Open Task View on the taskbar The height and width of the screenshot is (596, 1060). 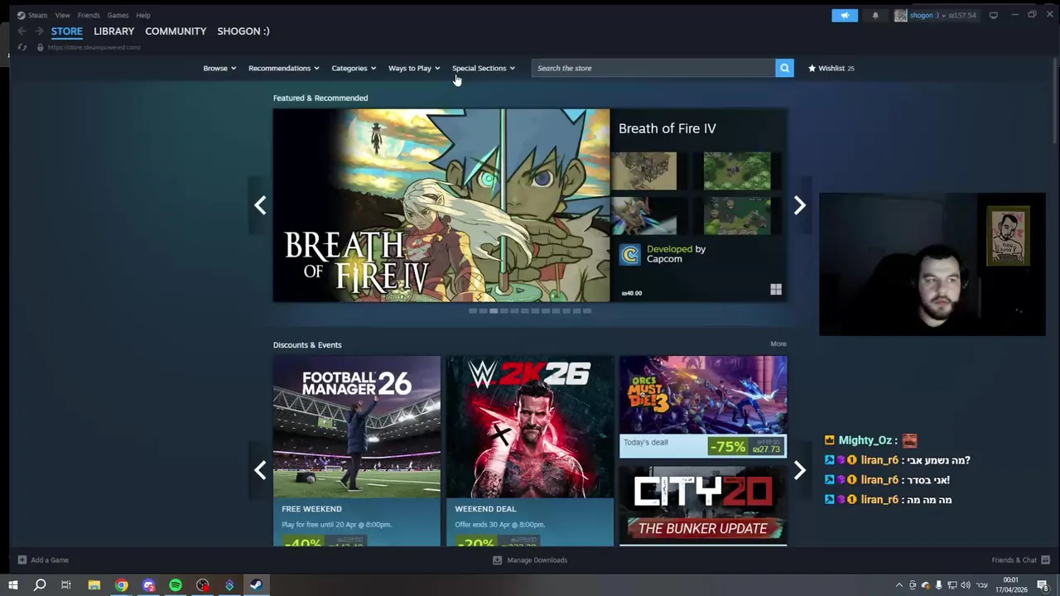pos(66,585)
